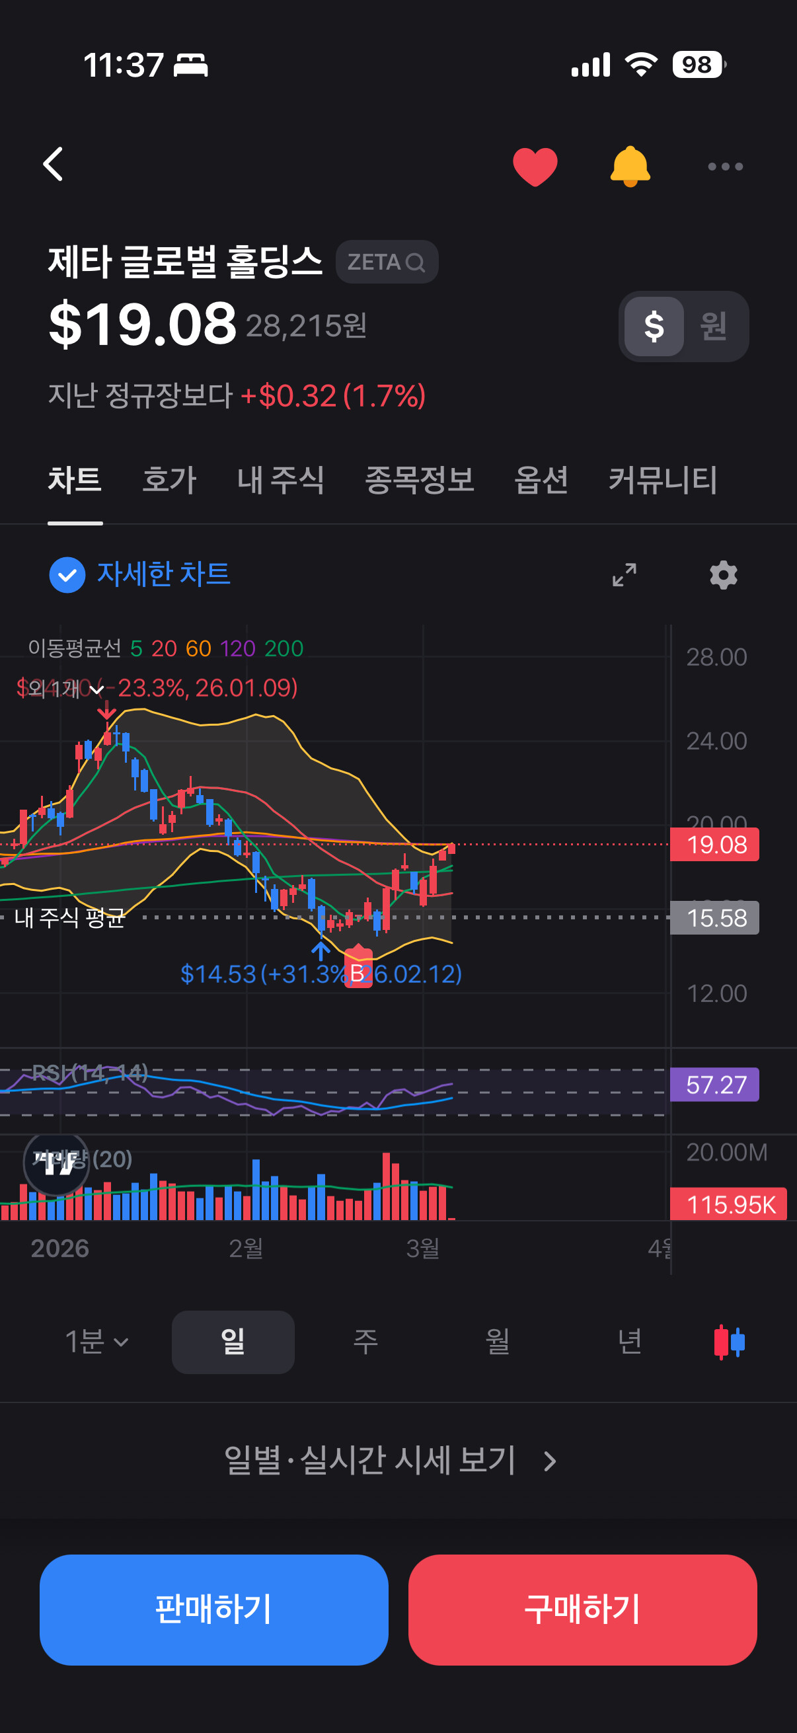Viewport: 797px width, 1733px height.
Task: Open the 호가 tab
Action: click(169, 481)
